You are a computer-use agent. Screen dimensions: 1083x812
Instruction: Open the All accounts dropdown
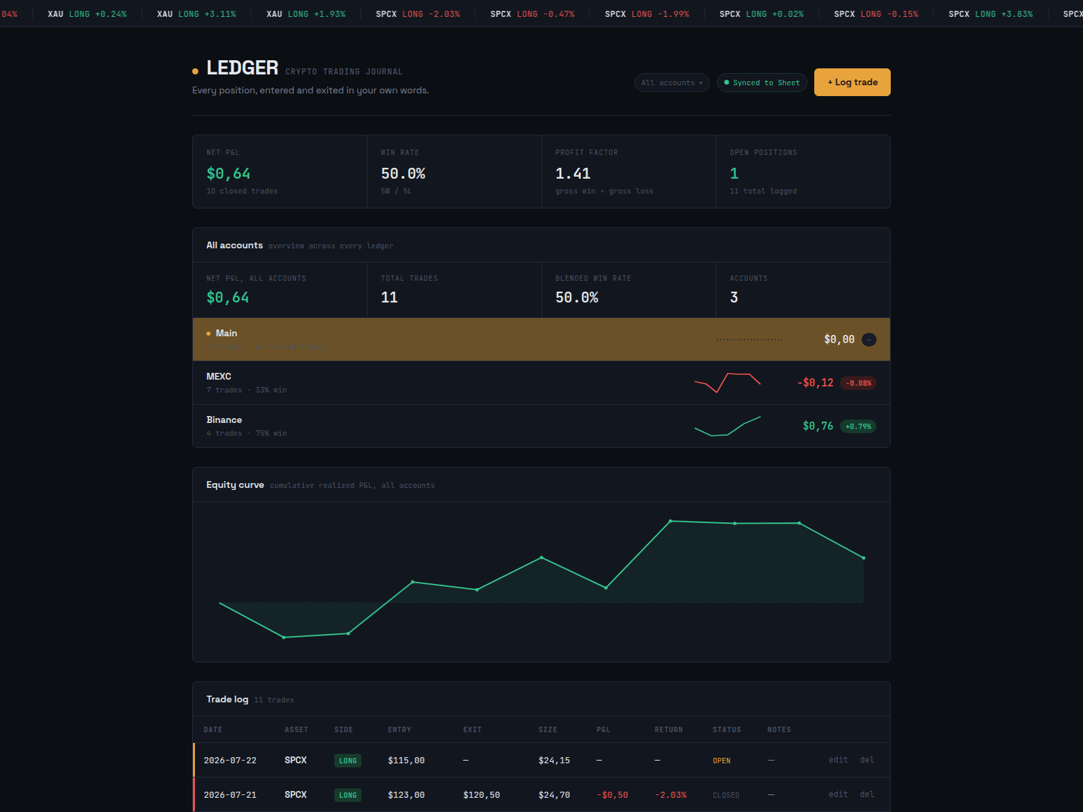[671, 83]
